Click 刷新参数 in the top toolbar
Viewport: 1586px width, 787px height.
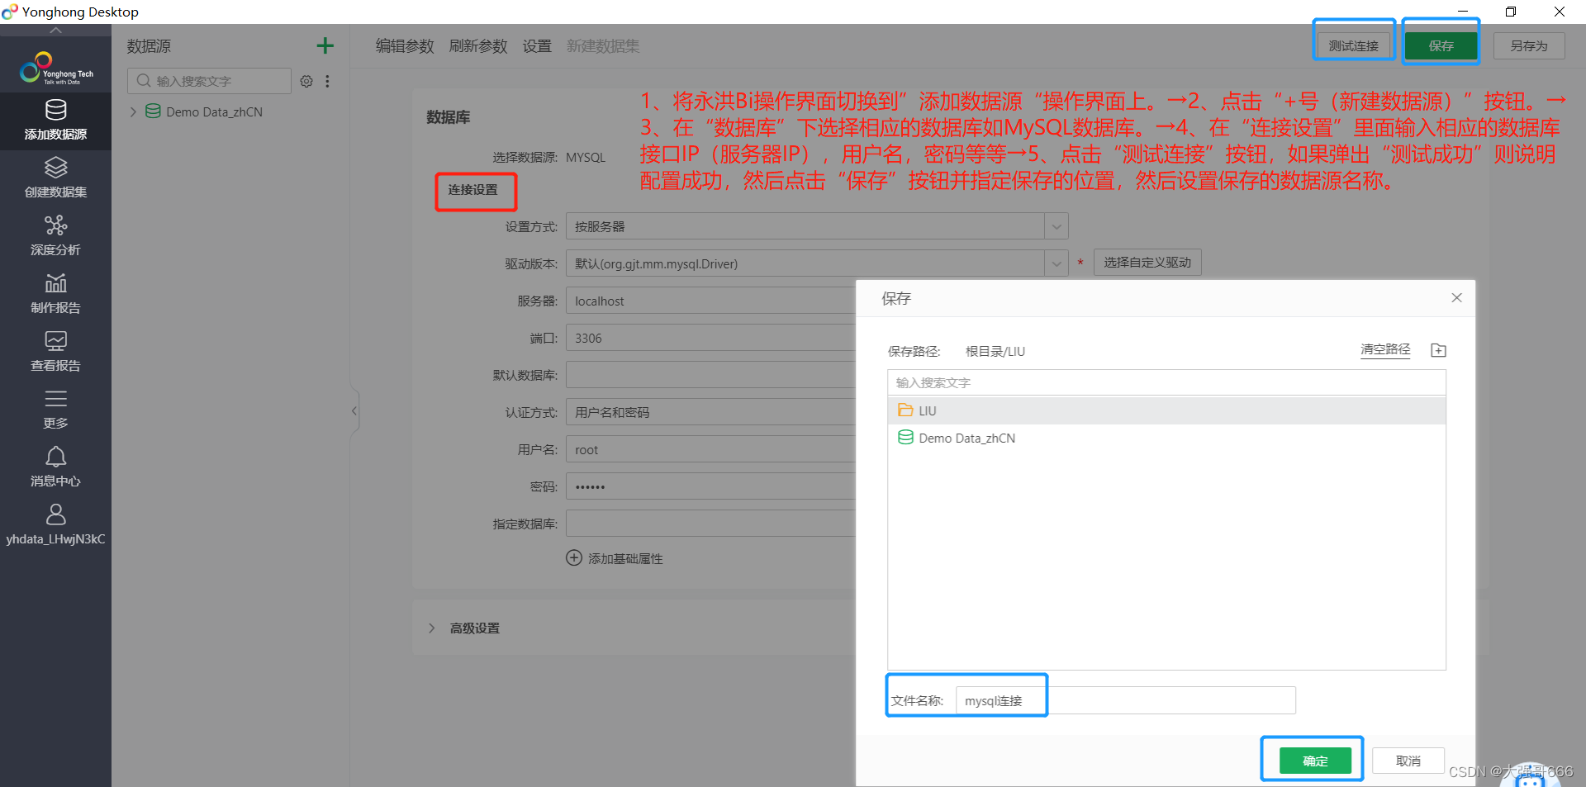pyautogui.click(x=478, y=46)
